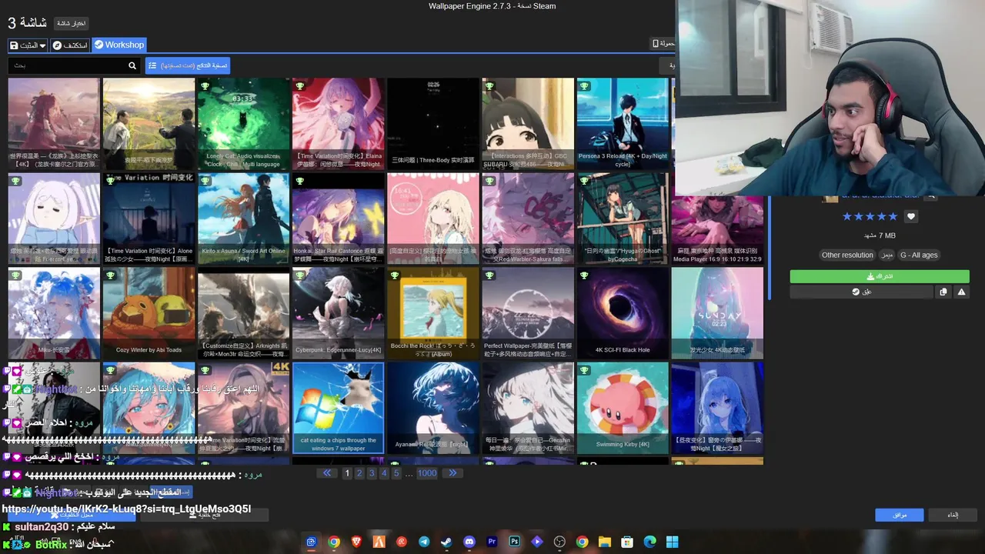Click the scrollbar beside the wallpaper grid
The width and height of the screenshot is (985, 554).
point(769,248)
